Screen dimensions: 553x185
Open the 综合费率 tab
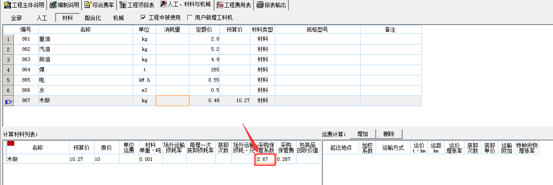coord(99,5)
